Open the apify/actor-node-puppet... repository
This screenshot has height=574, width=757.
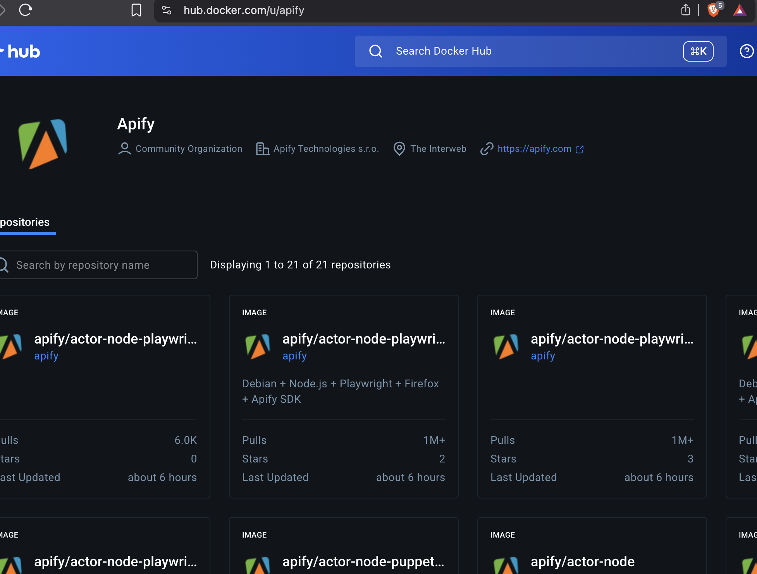click(363, 562)
